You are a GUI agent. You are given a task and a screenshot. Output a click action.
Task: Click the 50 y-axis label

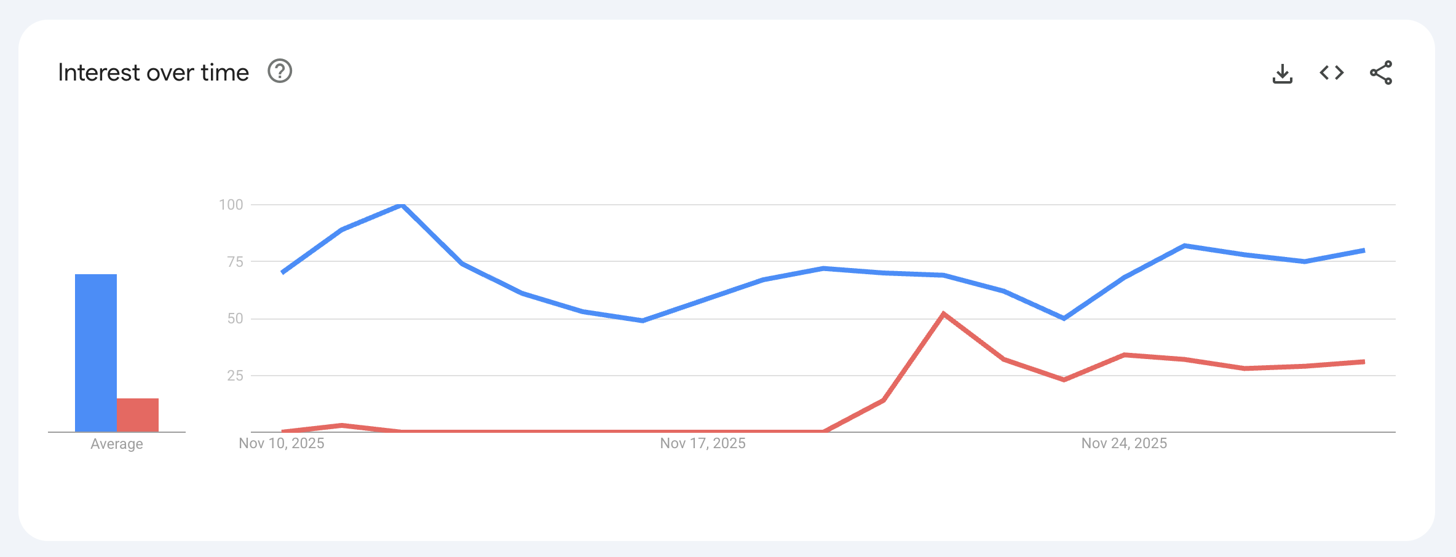click(235, 318)
